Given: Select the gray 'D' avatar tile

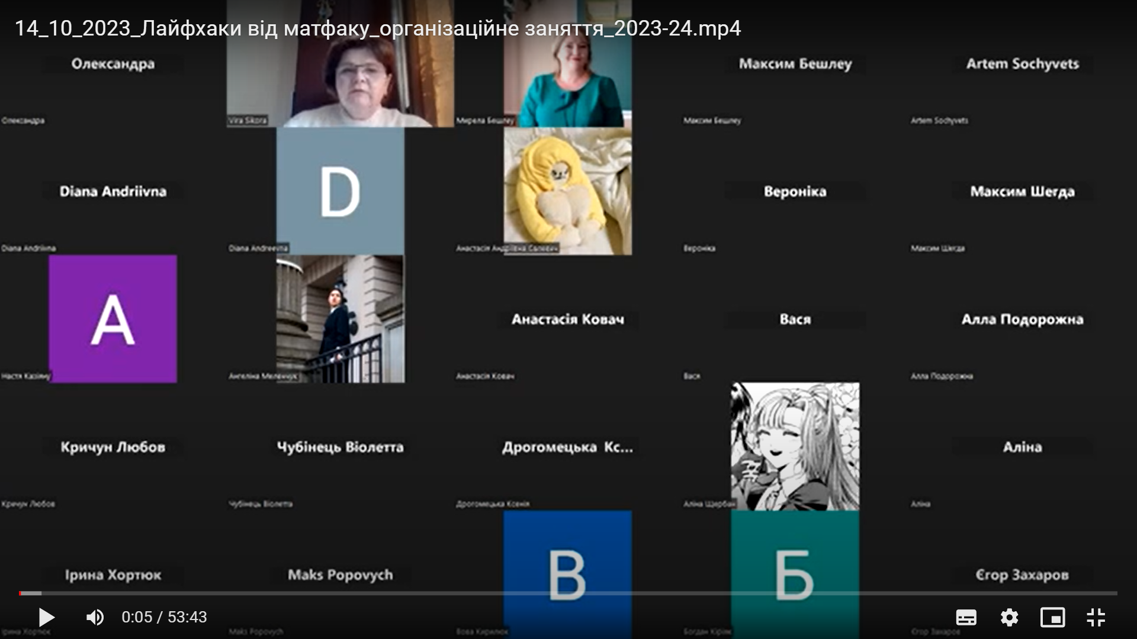Looking at the screenshot, I should [x=341, y=191].
